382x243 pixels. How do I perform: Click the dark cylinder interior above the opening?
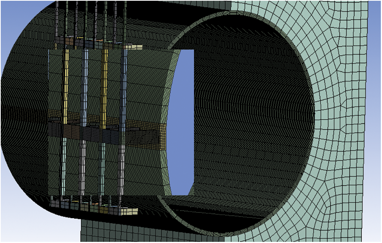[x=229, y=38]
